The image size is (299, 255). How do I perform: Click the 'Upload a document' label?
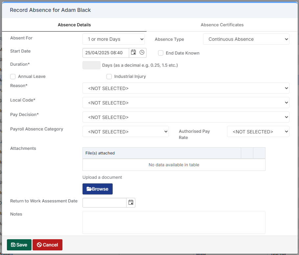point(102,177)
